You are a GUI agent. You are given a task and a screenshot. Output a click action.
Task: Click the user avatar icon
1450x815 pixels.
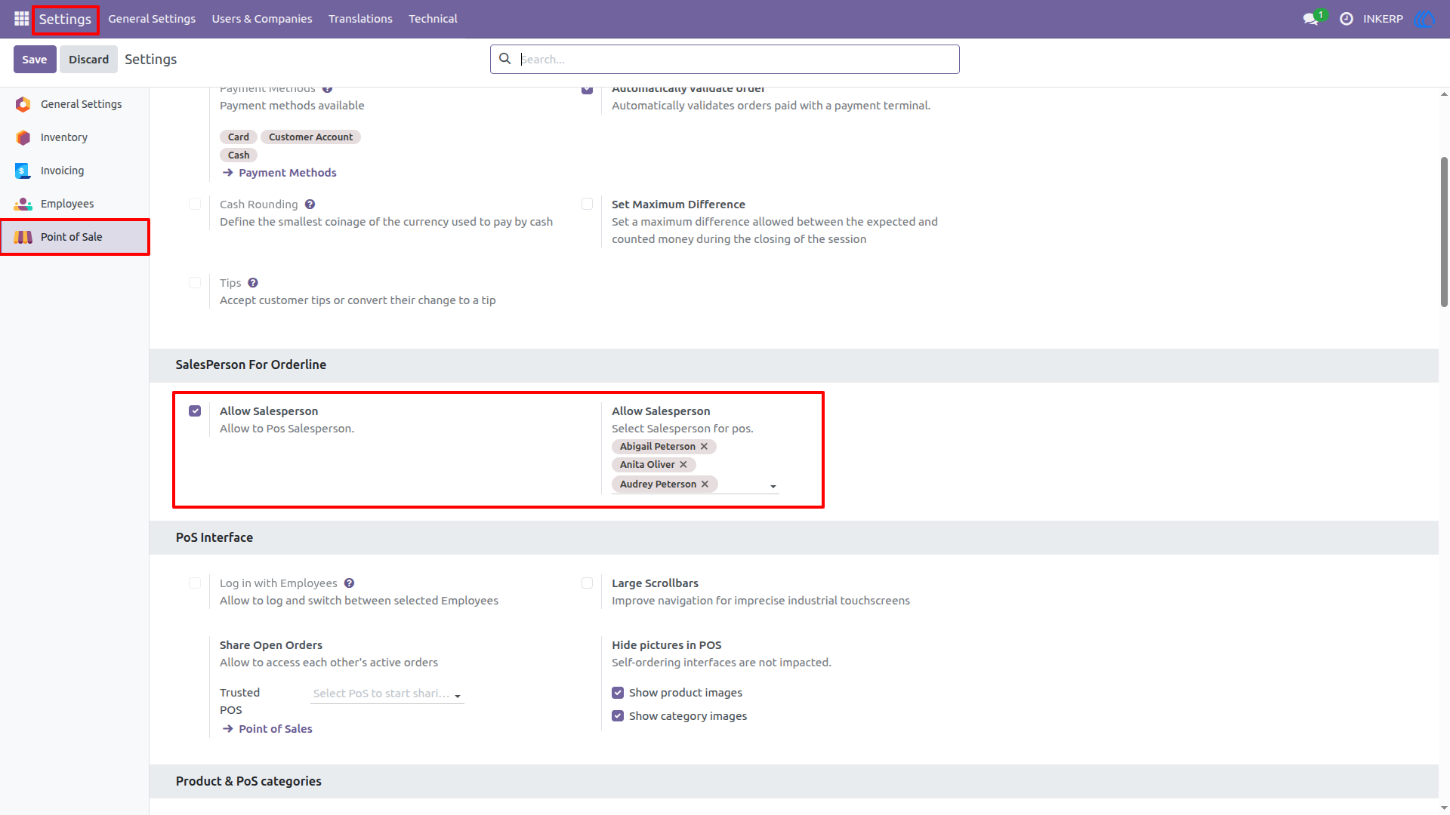(1424, 19)
